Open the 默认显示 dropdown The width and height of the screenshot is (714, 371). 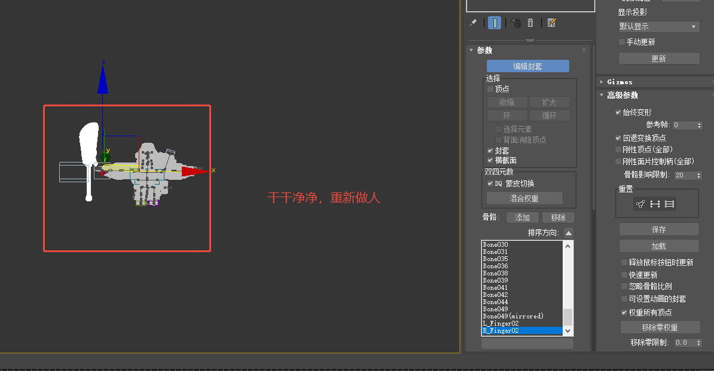658,27
